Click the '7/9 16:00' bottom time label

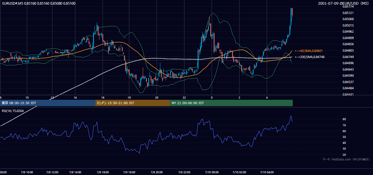point(102,172)
